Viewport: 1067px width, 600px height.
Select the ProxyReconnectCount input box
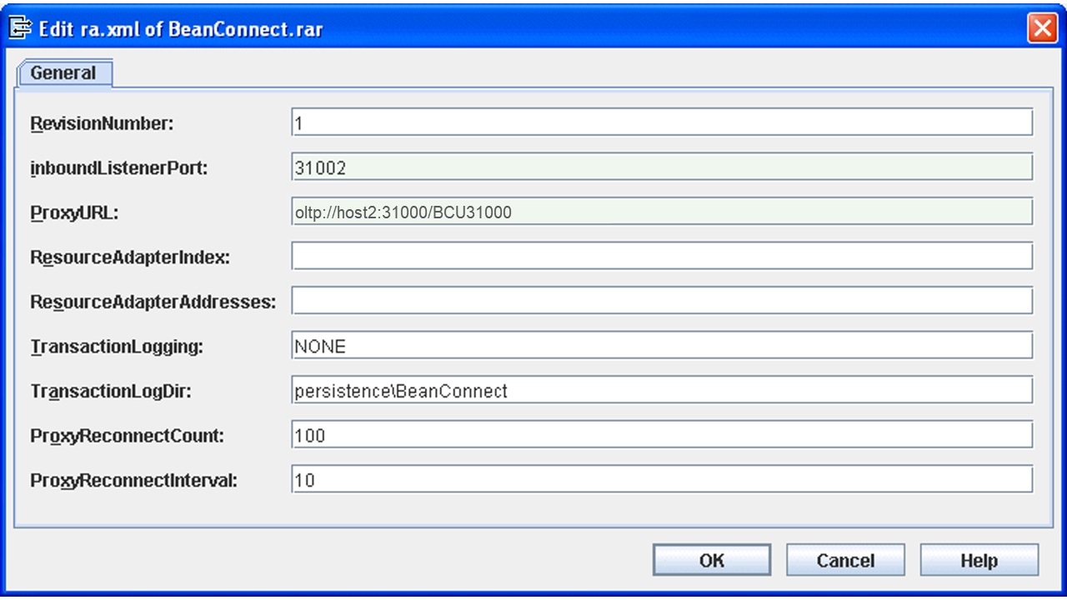(662, 435)
